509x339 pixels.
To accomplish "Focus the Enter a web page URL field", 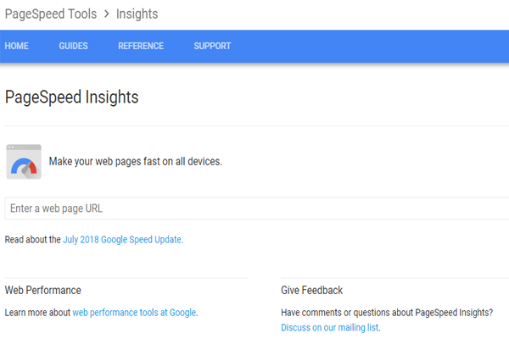I will pyautogui.click(x=257, y=208).
